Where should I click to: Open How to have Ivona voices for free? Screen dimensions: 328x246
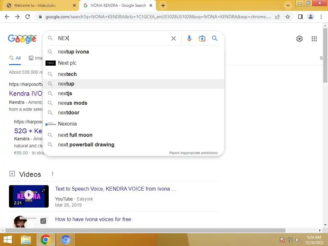coord(93,219)
